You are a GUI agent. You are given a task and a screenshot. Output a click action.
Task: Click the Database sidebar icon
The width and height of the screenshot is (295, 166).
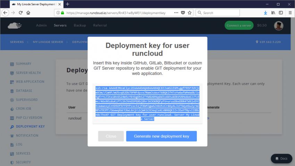[12, 91]
